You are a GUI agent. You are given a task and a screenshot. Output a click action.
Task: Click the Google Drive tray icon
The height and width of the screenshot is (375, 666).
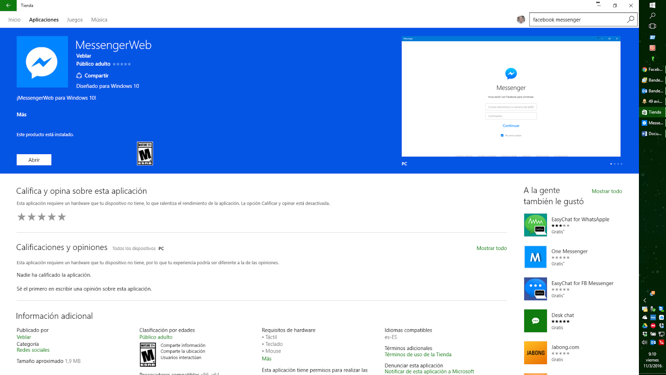[644, 326]
